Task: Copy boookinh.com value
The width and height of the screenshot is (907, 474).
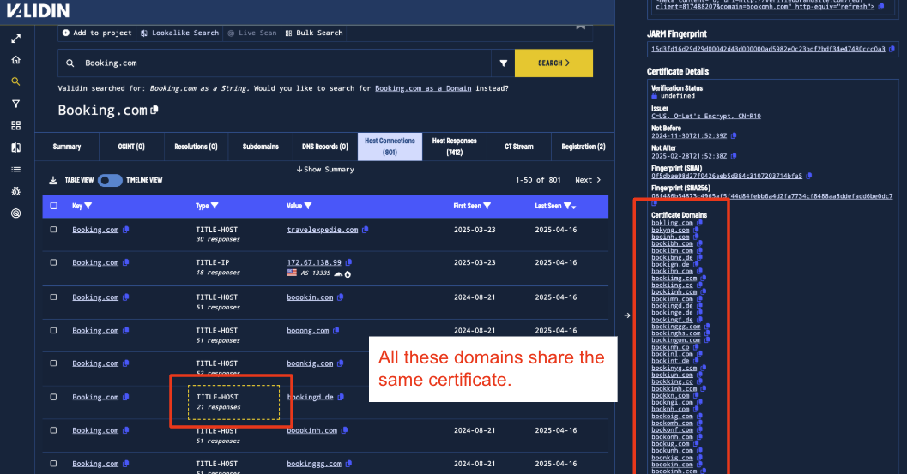Action: pos(344,430)
